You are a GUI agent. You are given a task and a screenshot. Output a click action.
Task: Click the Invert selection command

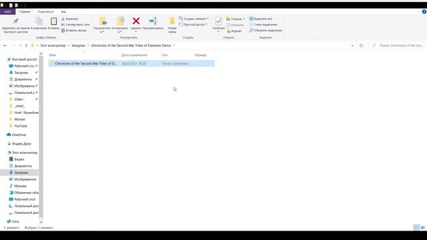[x=266, y=30]
